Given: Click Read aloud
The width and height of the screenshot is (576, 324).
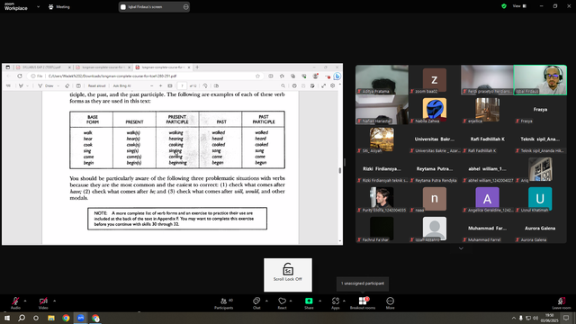Looking at the screenshot, I should click(96, 85).
